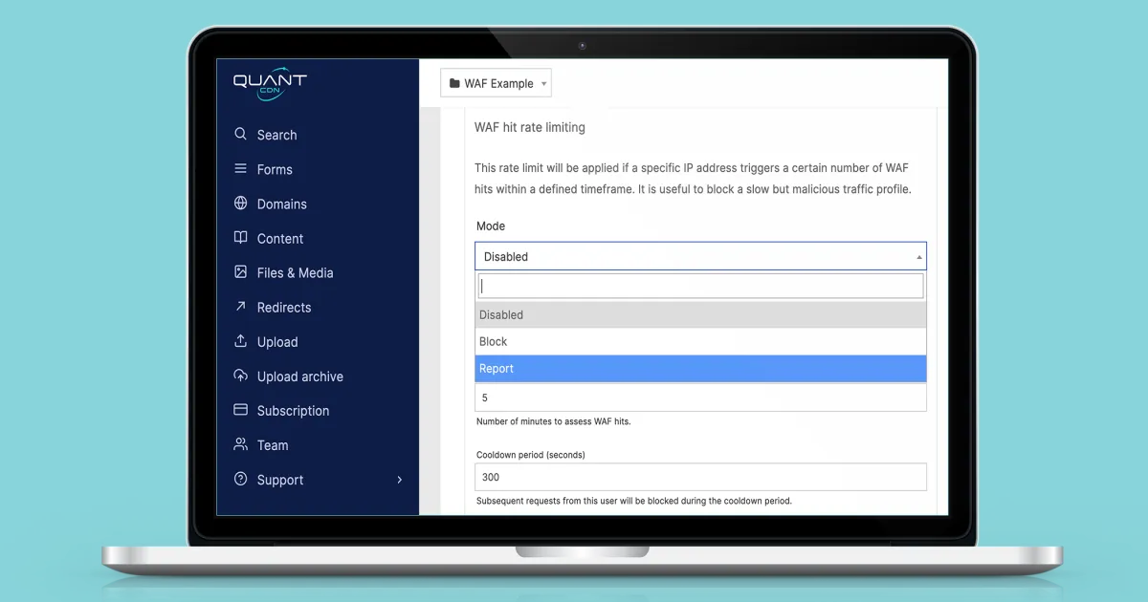The height and width of the screenshot is (602, 1148).
Task: Click the Domains globe icon
Action: pyautogui.click(x=241, y=204)
